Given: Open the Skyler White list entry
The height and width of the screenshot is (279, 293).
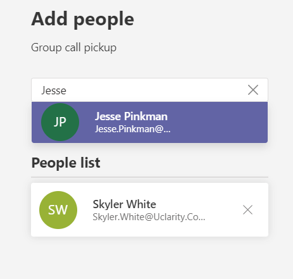Looking at the screenshot, I should (149, 210).
